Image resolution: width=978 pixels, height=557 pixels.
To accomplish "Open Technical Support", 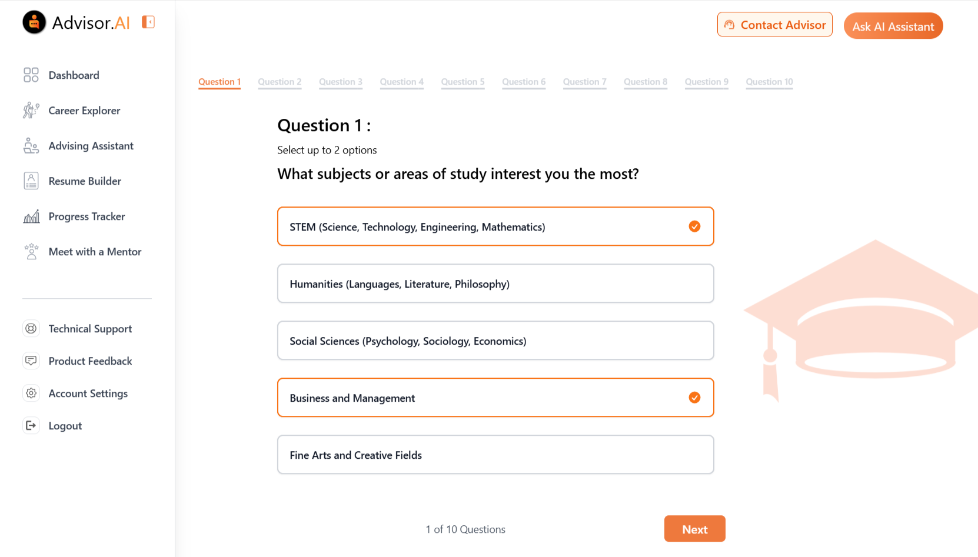I will [x=89, y=328].
